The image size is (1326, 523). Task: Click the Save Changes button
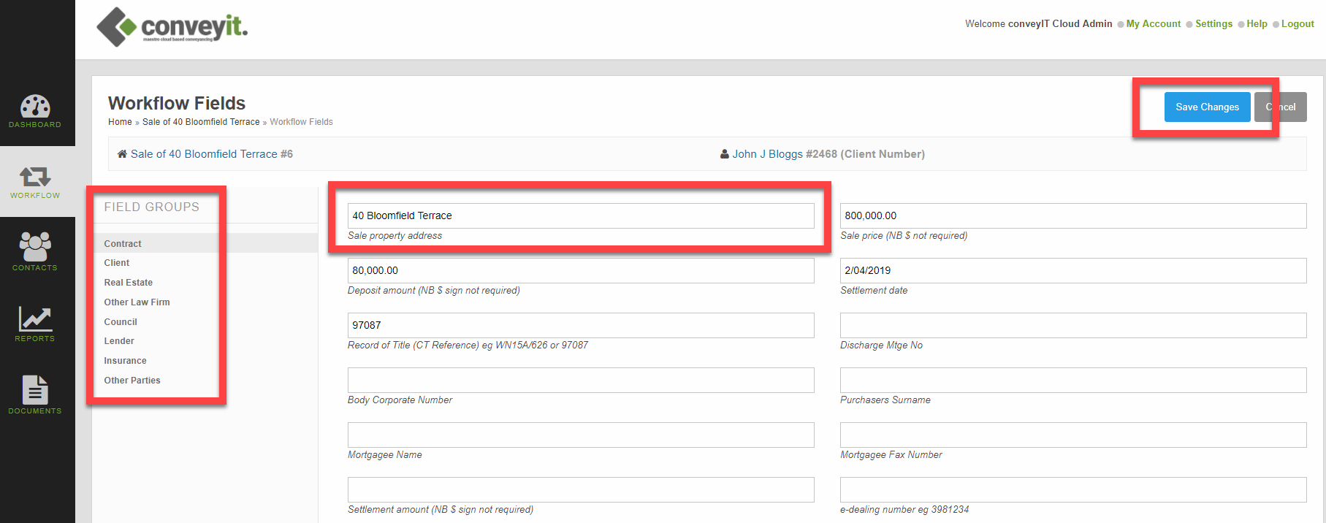coord(1207,107)
